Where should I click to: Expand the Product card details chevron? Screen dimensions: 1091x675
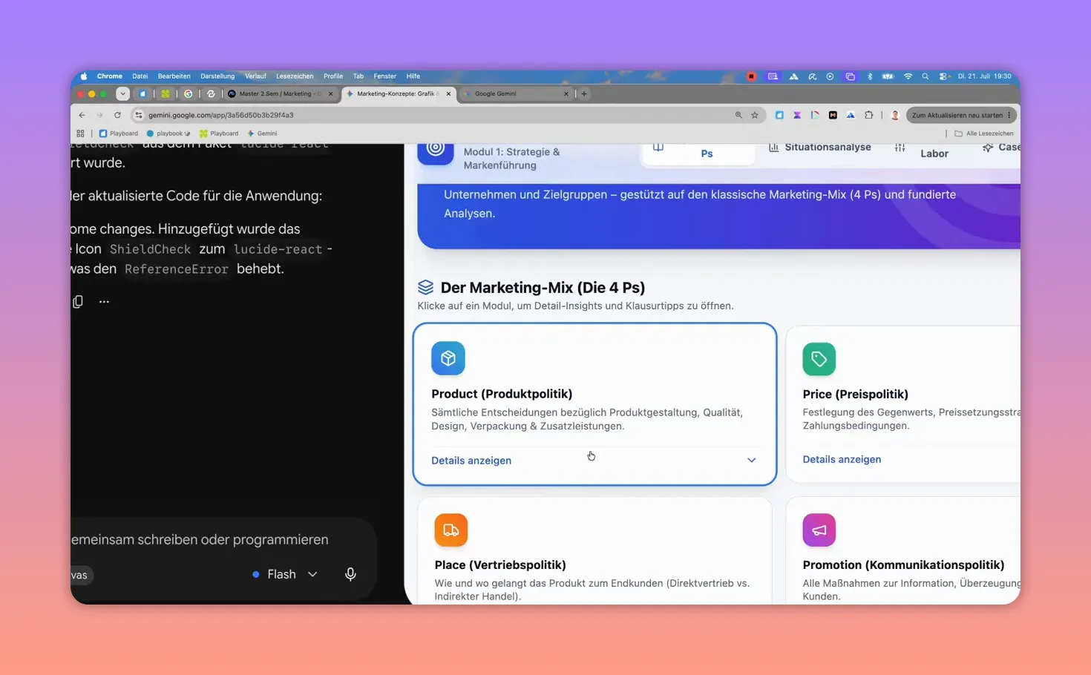(x=751, y=461)
